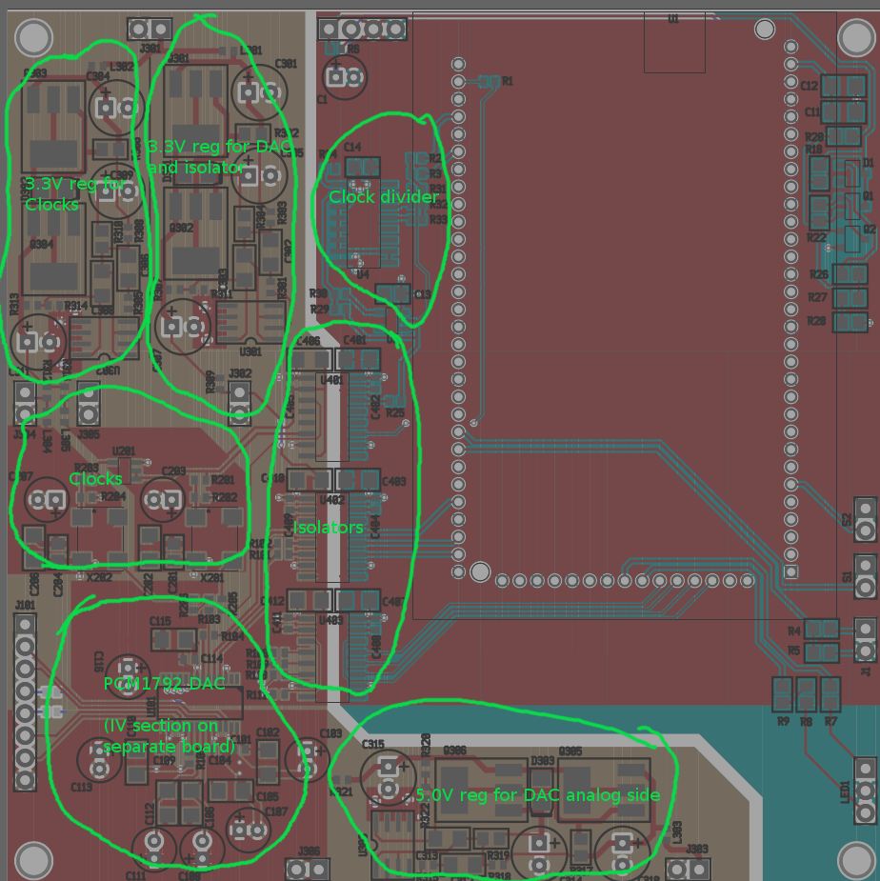880x881 pixels.
Task: Click the C301 electrolytic capacitor footprint
Action: (259, 92)
